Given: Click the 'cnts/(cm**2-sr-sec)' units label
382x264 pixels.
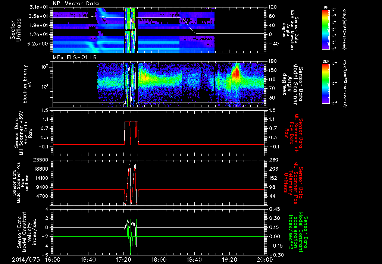Looking at the screenshot, I should pos(344,29).
